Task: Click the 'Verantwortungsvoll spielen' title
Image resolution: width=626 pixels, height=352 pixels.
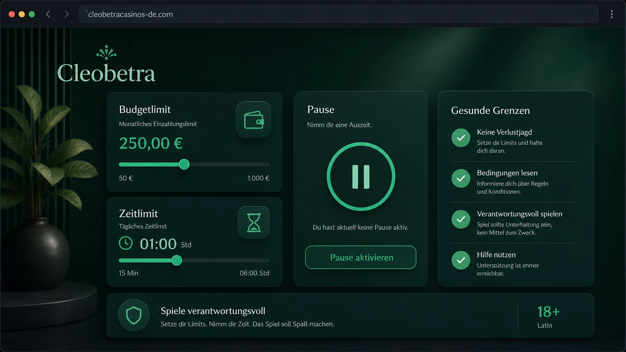Action: click(520, 214)
